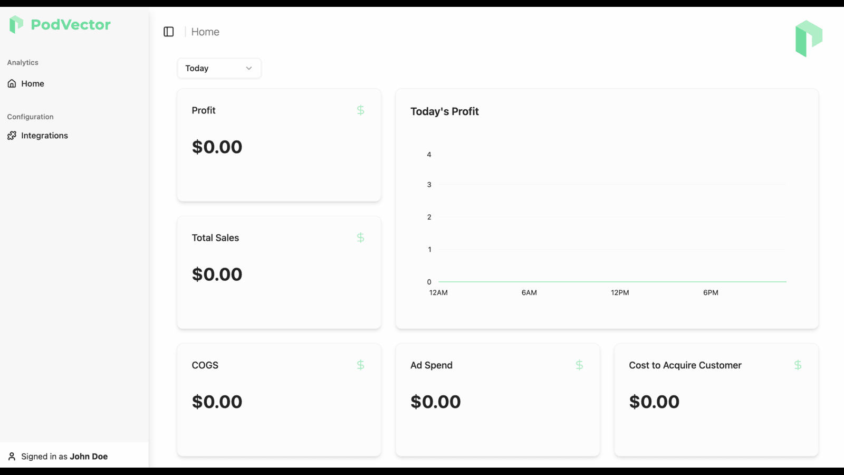844x475 pixels.
Task: Click the green logo at top right
Action: tap(809, 39)
